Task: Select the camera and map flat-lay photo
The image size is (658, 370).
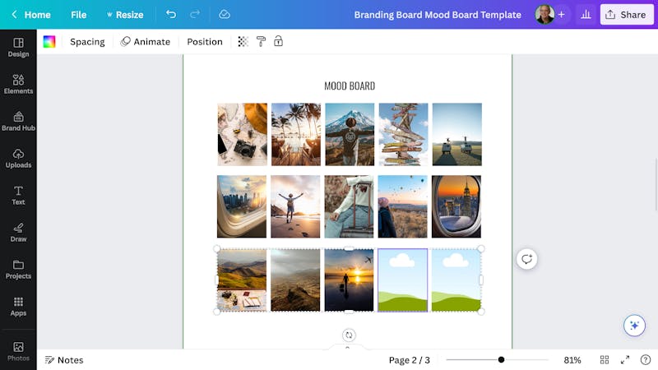Action: [242, 134]
